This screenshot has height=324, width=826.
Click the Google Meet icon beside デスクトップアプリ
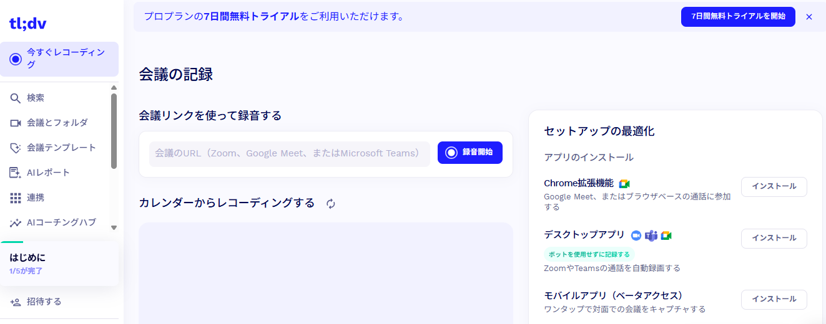click(666, 236)
